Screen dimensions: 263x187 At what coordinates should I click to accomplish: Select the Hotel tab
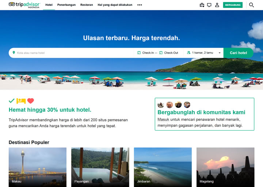pyautogui.click(x=49, y=5)
